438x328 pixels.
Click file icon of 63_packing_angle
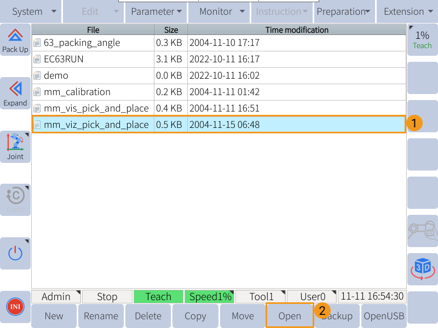(x=37, y=43)
